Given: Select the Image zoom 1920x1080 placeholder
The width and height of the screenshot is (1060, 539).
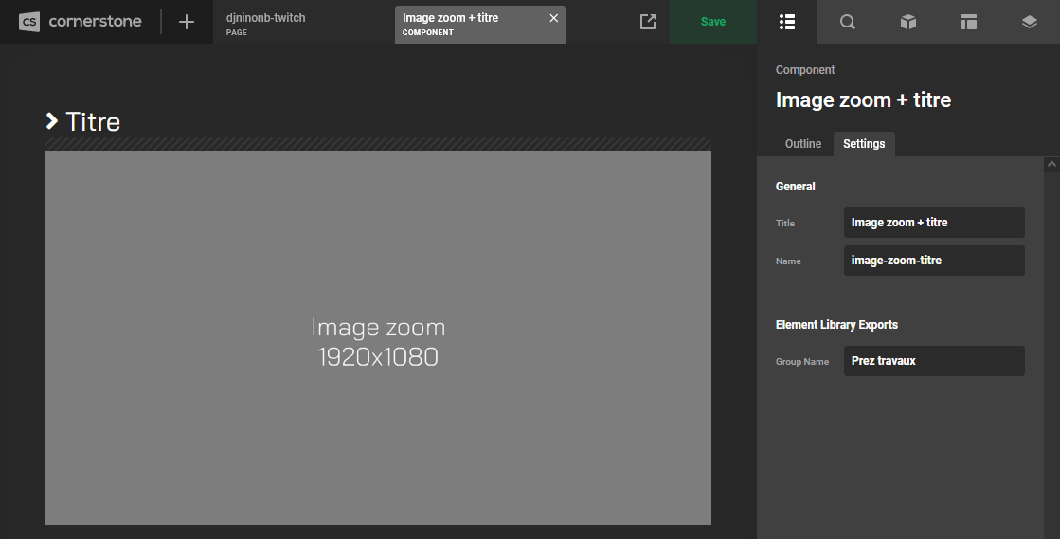Looking at the screenshot, I should (378, 341).
